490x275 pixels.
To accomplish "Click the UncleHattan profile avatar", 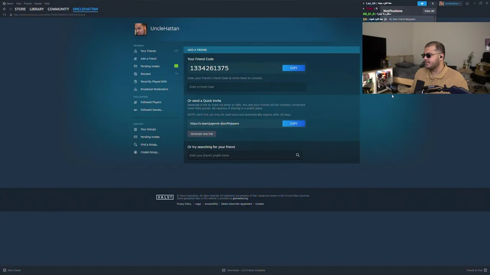I will click(x=140, y=29).
